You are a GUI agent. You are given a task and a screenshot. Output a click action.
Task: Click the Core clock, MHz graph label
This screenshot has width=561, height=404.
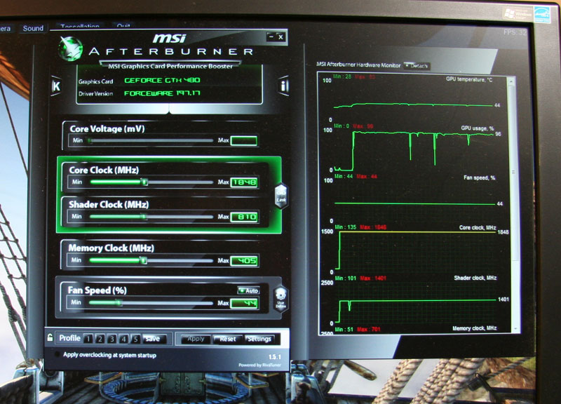[x=478, y=227]
